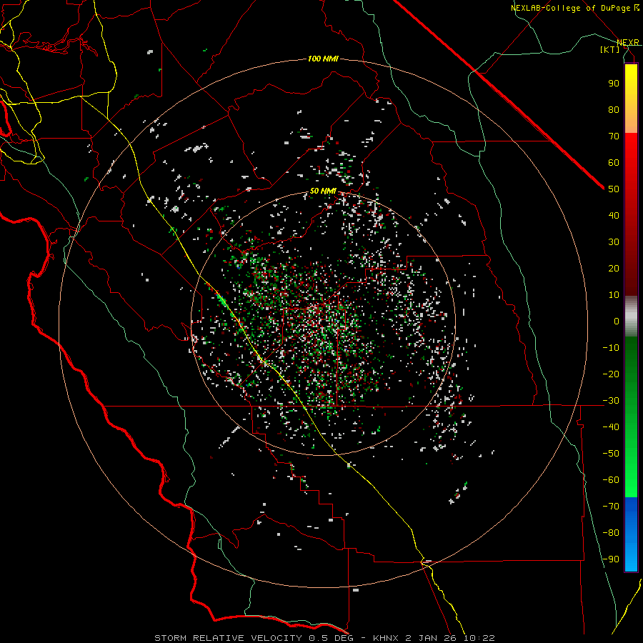Click the bright green segment near the -60 label

coord(631,480)
